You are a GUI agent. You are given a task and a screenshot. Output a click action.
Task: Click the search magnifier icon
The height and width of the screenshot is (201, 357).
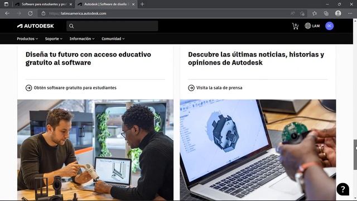(71, 26)
